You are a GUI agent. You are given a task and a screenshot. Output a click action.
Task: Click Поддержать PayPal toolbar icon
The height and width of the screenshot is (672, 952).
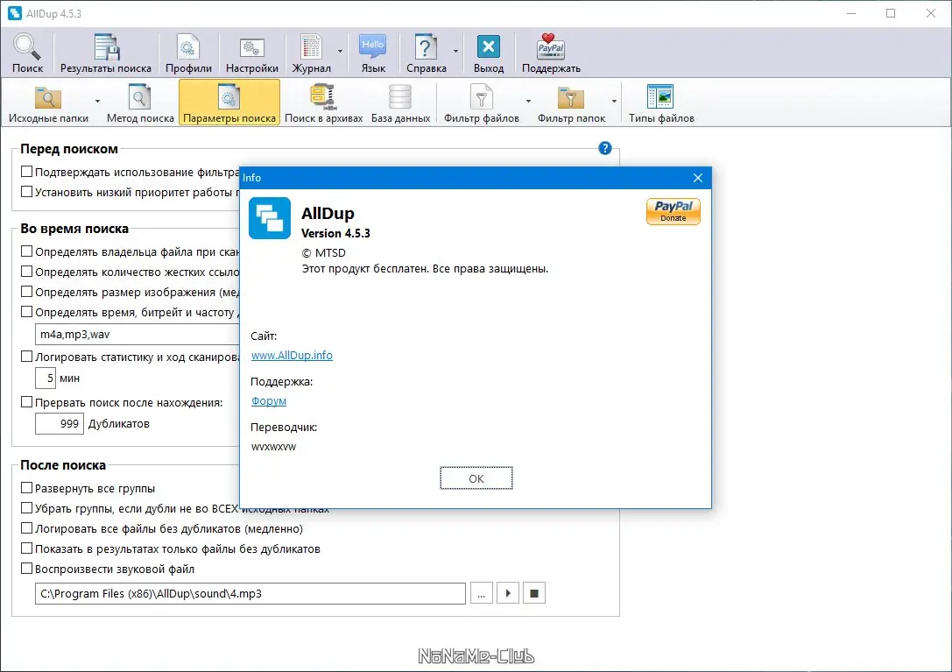[x=551, y=47]
